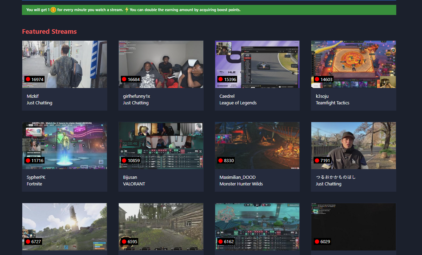Click the 15396 live viewer badge
This screenshot has height=255, width=422.
point(227,79)
